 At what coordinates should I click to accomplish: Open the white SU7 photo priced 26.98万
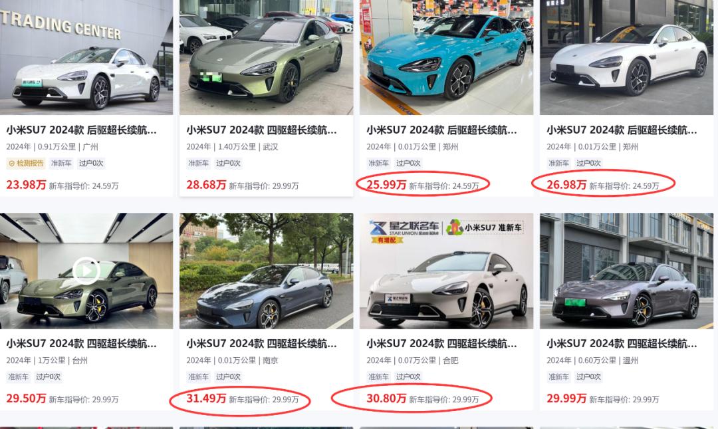[x=626, y=57]
